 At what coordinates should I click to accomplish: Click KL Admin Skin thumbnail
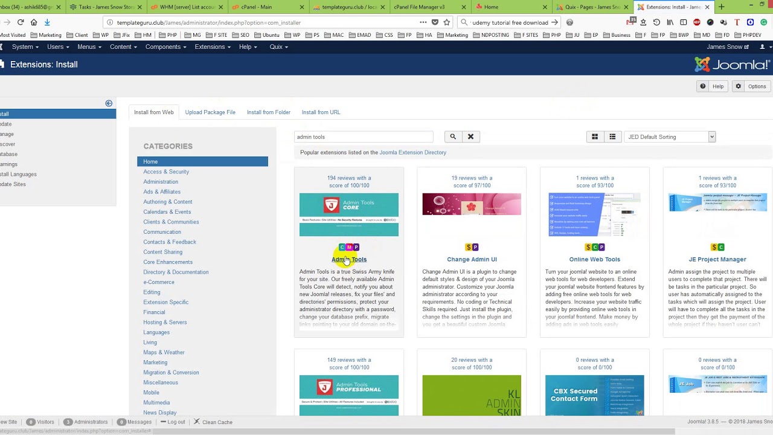point(472,395)
